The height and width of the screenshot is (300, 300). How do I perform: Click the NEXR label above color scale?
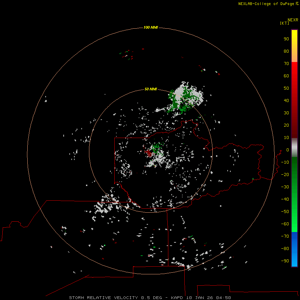tap(293, 20)
